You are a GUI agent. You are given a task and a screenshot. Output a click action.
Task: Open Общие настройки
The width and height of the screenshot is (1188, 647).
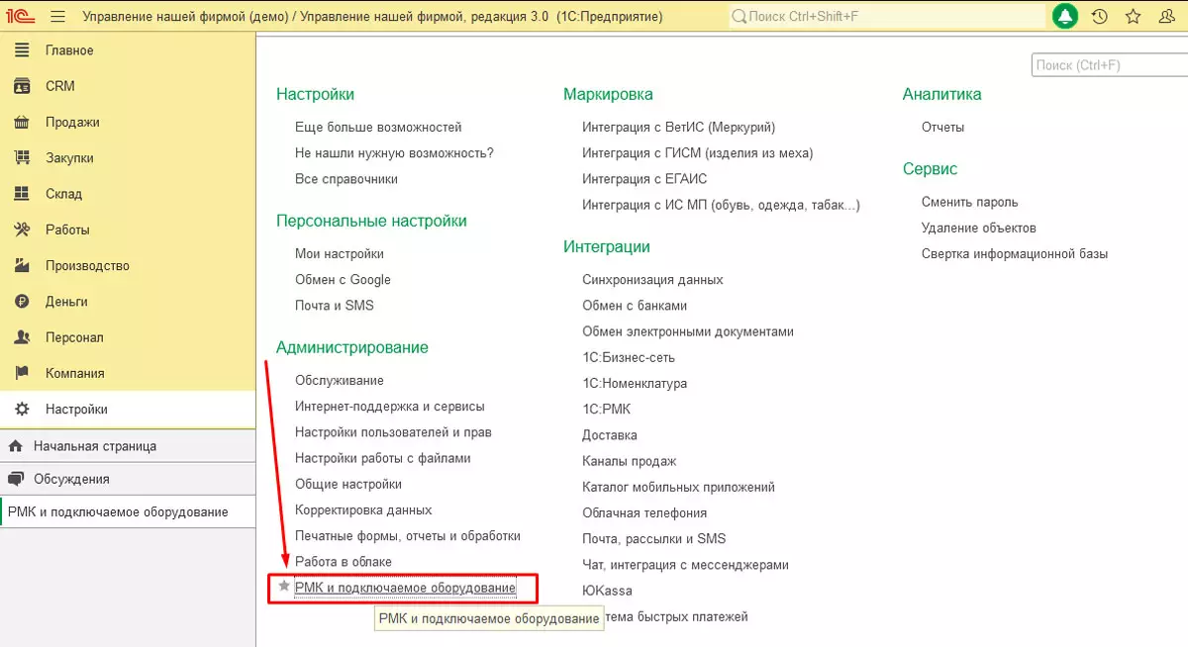coord(348,484)
